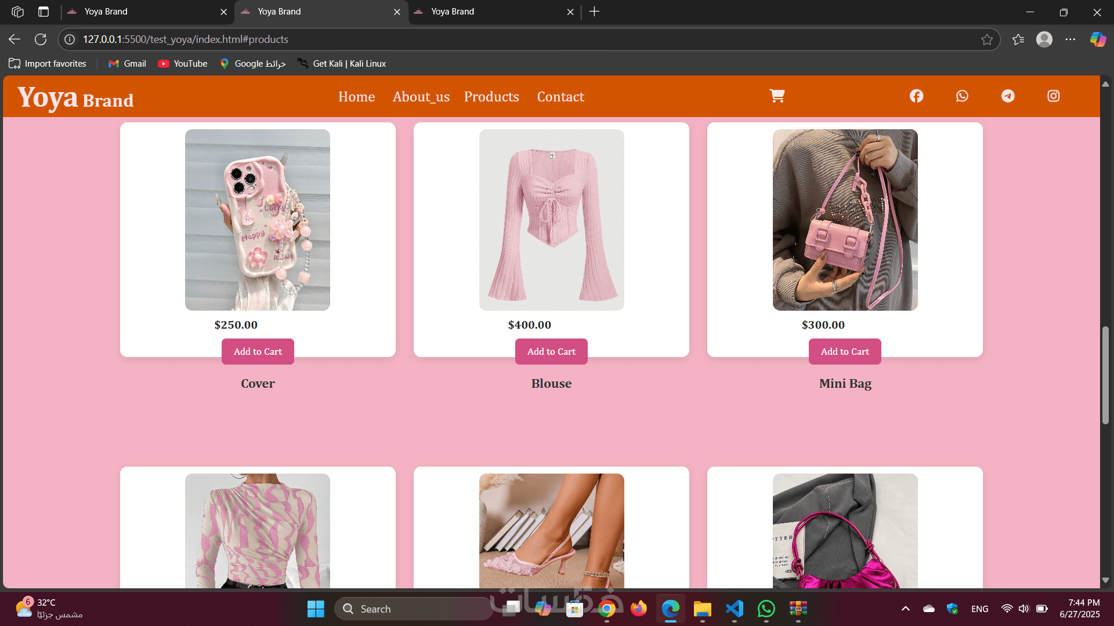This screenshot has height=626, width=1114.
Task: Open Visual Studio Code from taskbar
Action: point(735,609)
